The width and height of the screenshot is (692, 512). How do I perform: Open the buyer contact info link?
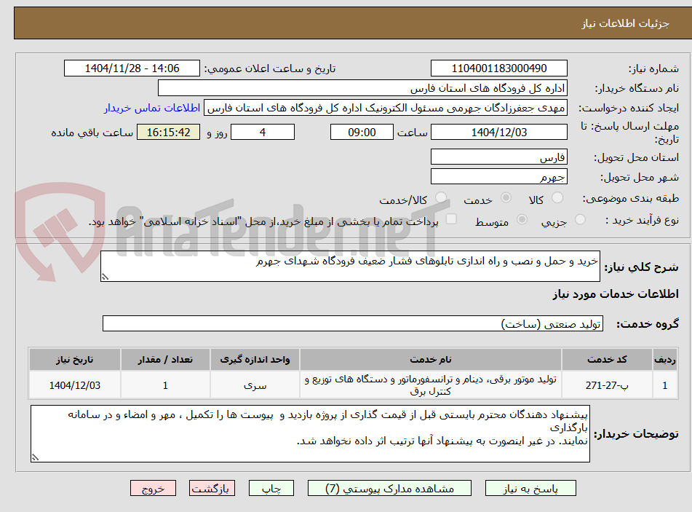click(x=152, y=109)
